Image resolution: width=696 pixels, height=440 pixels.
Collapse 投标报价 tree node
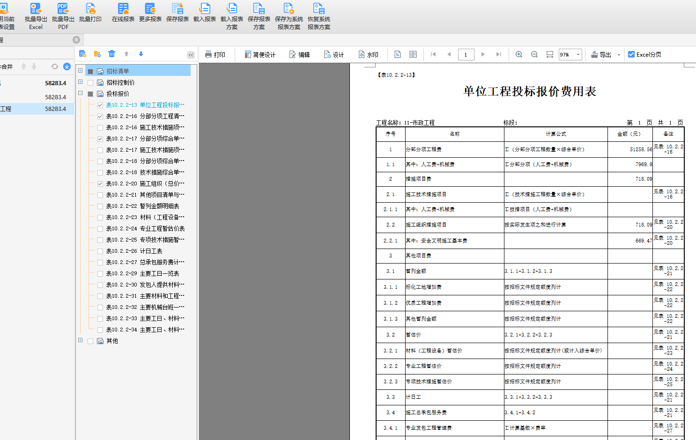[80, 93]
